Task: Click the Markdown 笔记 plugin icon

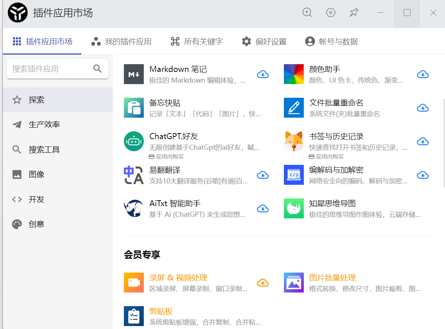Action: point(133,74)
